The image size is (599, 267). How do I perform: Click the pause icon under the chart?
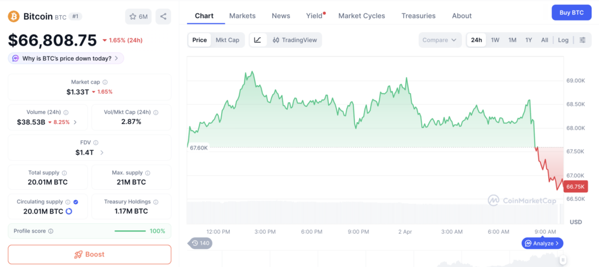click(563, 260)
